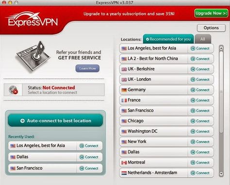Click the key and browser referral image

[33, 56]
